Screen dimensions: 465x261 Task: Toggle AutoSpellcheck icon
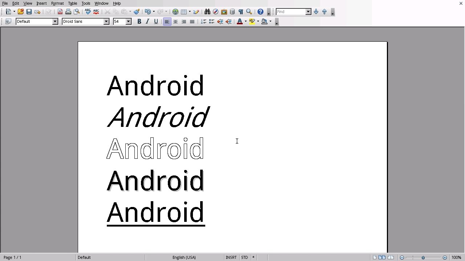pyautogui.click(x=96, y=12)
